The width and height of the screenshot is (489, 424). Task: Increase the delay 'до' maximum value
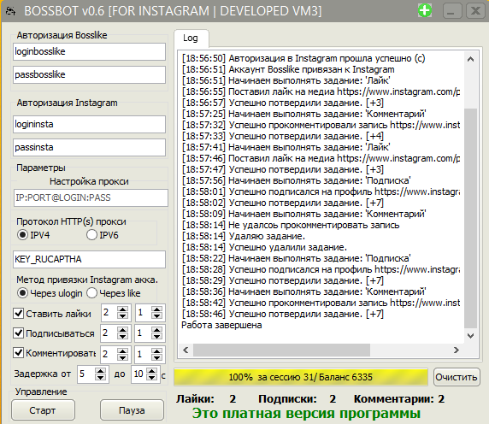pos(152,371)
